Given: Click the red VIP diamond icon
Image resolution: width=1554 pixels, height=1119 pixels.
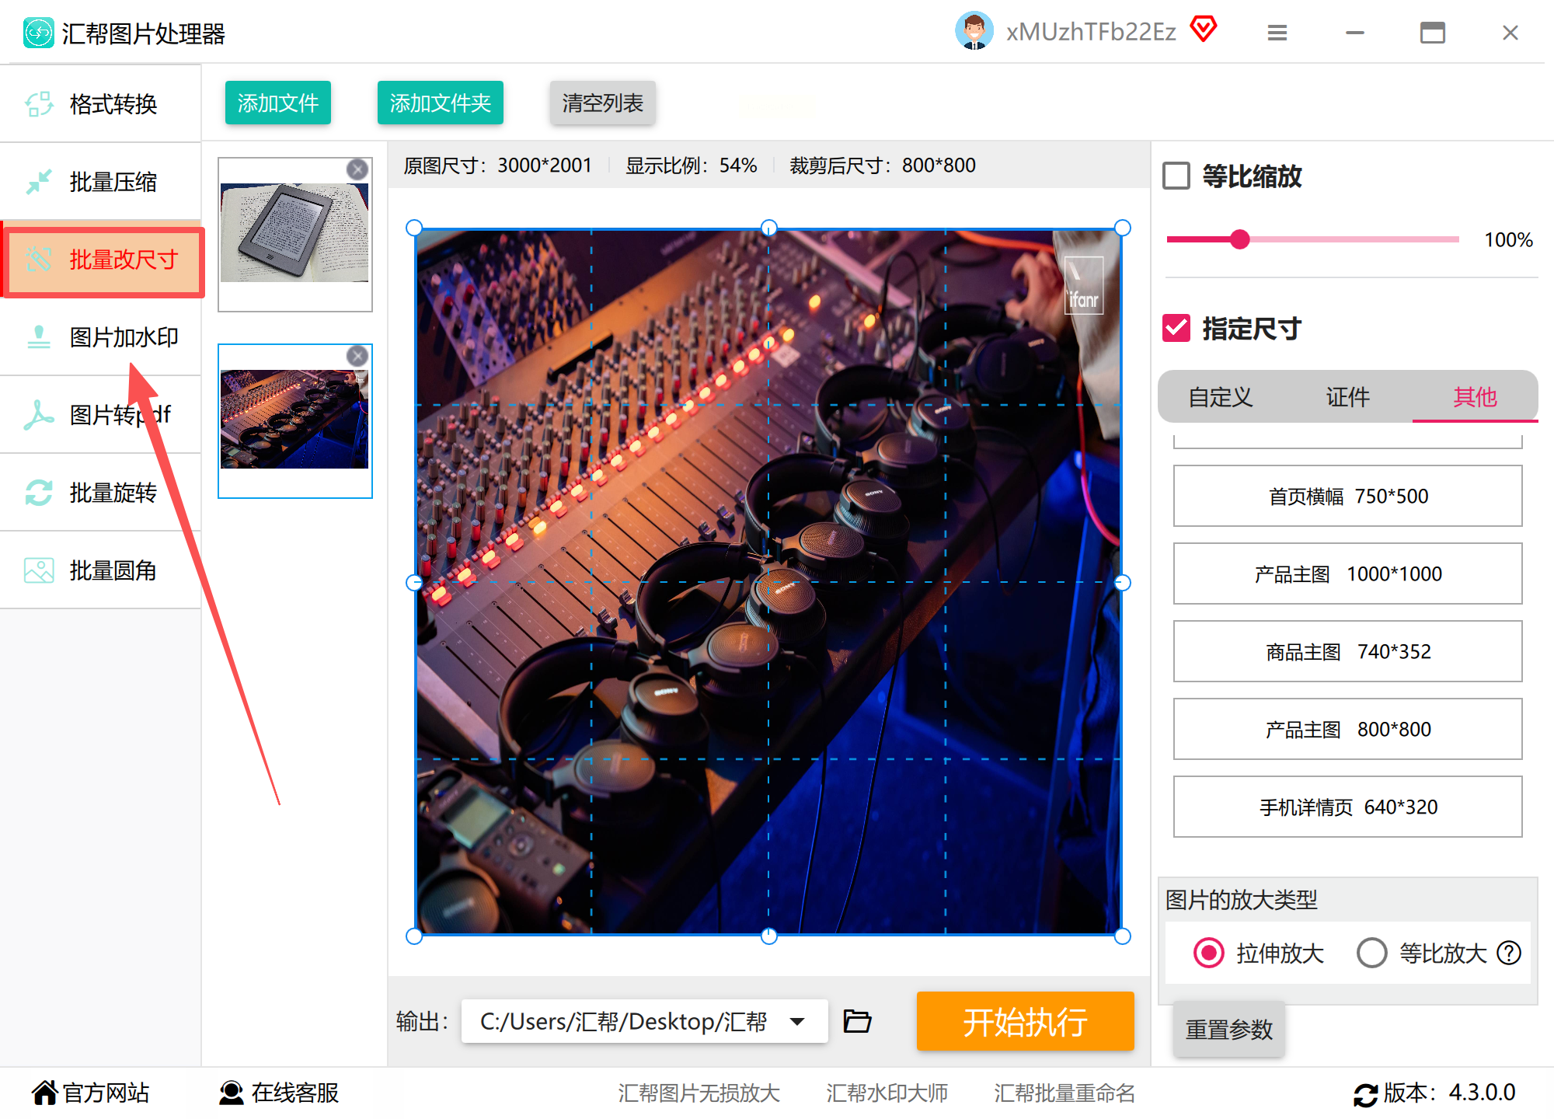Looking at the screenshot, I should pyautogui.click(x=1204, y=30).
